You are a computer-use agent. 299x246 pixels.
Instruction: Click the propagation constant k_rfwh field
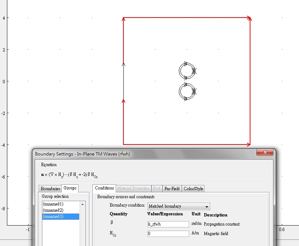168,224
